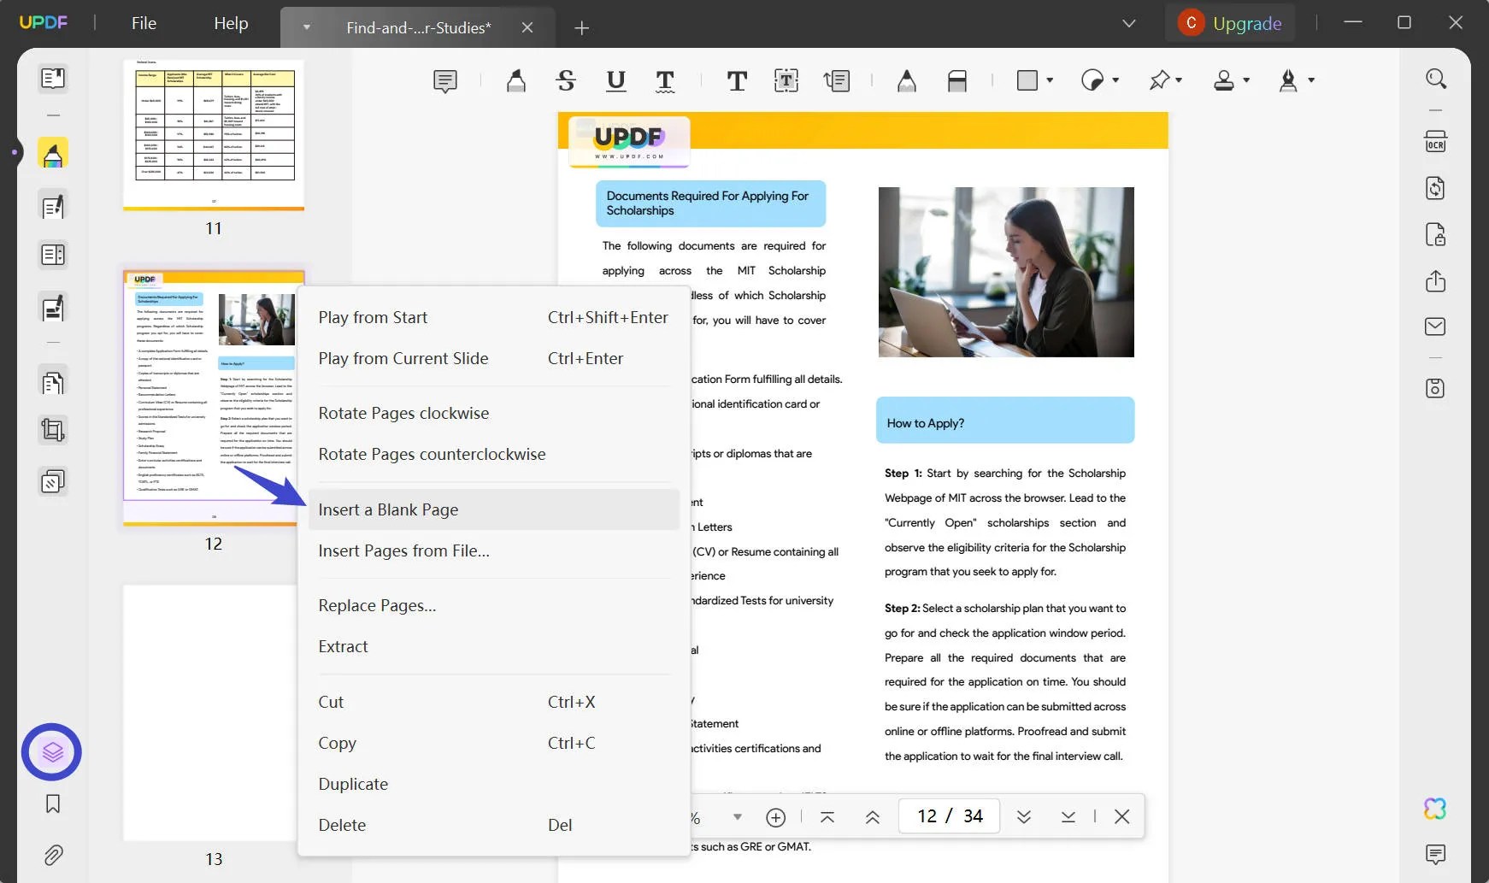1489x883 pixels.
Task: Open the Stamp tool dropdown arrow
Action: pos(1245,80)
